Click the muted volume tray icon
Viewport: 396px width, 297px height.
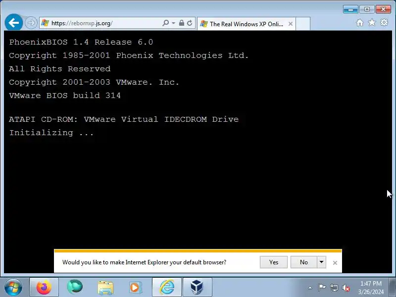coord(346,288)
